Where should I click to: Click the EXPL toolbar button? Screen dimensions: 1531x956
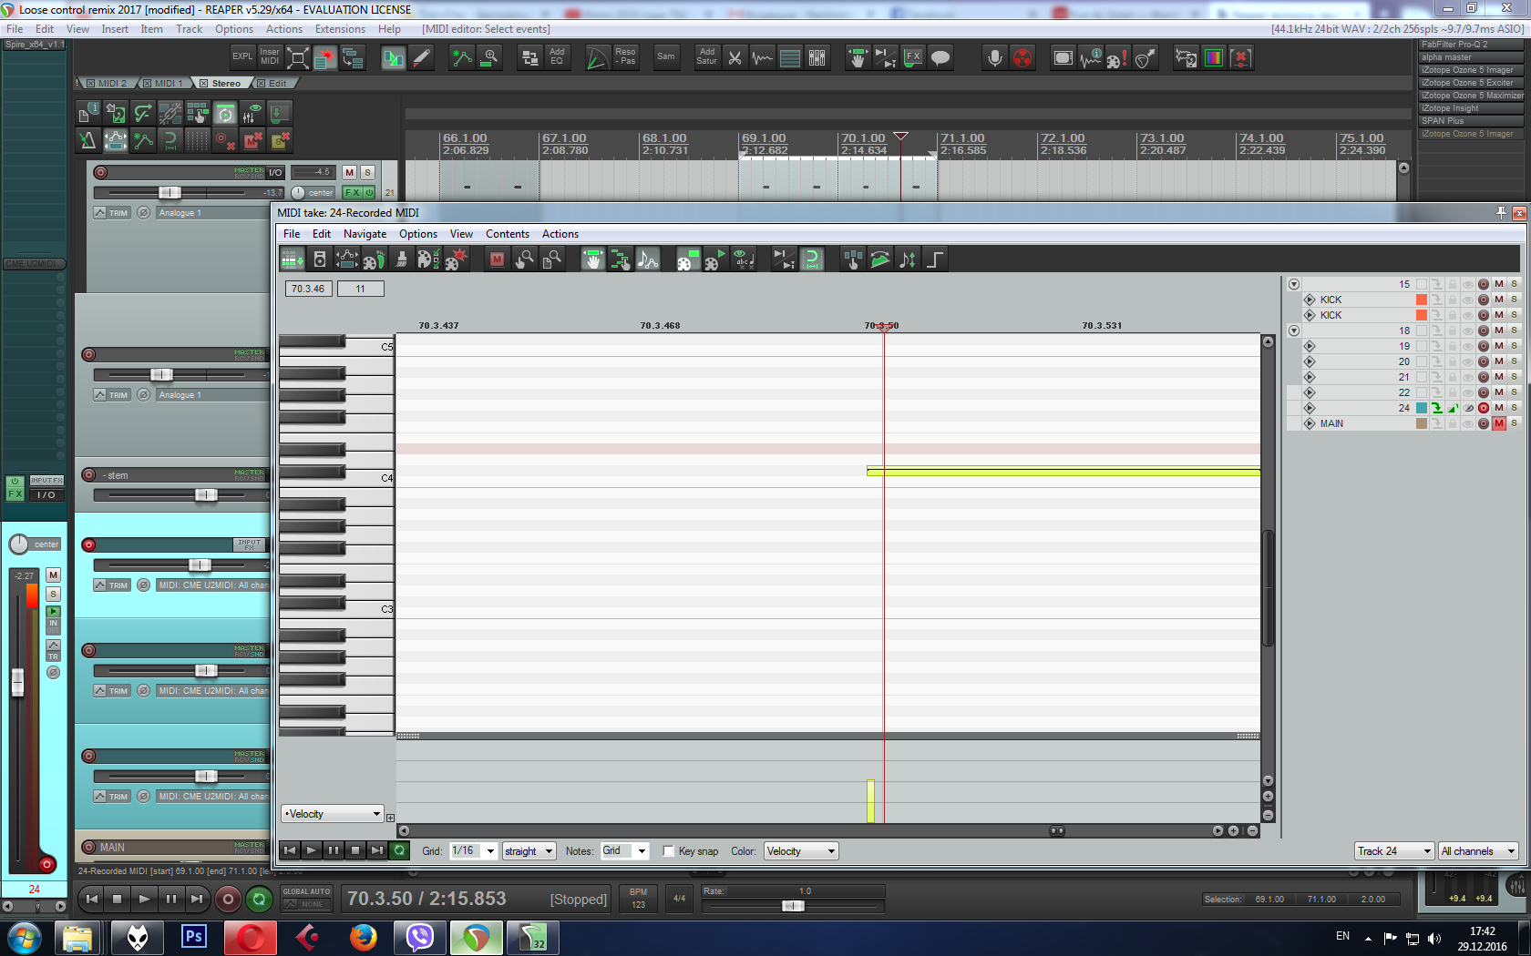pos(242,56)
